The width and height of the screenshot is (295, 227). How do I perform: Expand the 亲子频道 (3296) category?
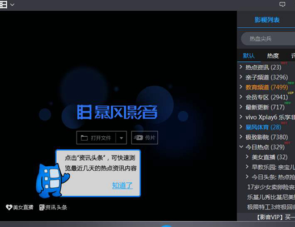tap(241, 77)
